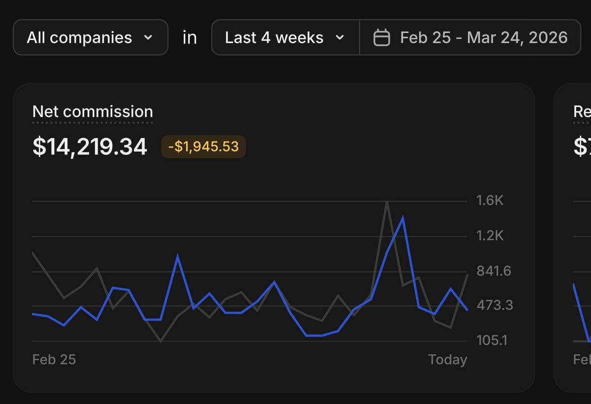
Task: Open the Feb 25 - Mar 24, 2026 date range
Action: coord(470,37)
